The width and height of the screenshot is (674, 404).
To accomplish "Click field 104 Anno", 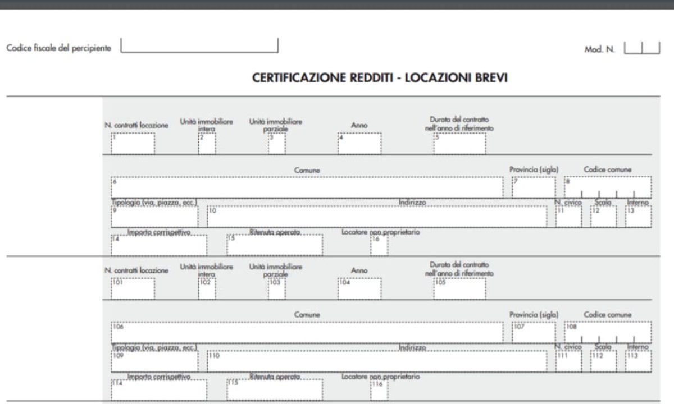I will [x=359, y=288].
